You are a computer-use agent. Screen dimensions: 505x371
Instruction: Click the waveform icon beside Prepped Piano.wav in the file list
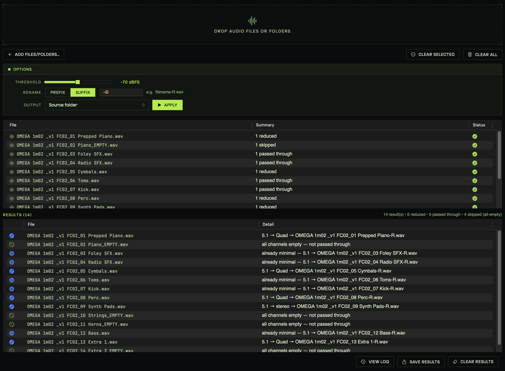[x=12, y=136]
